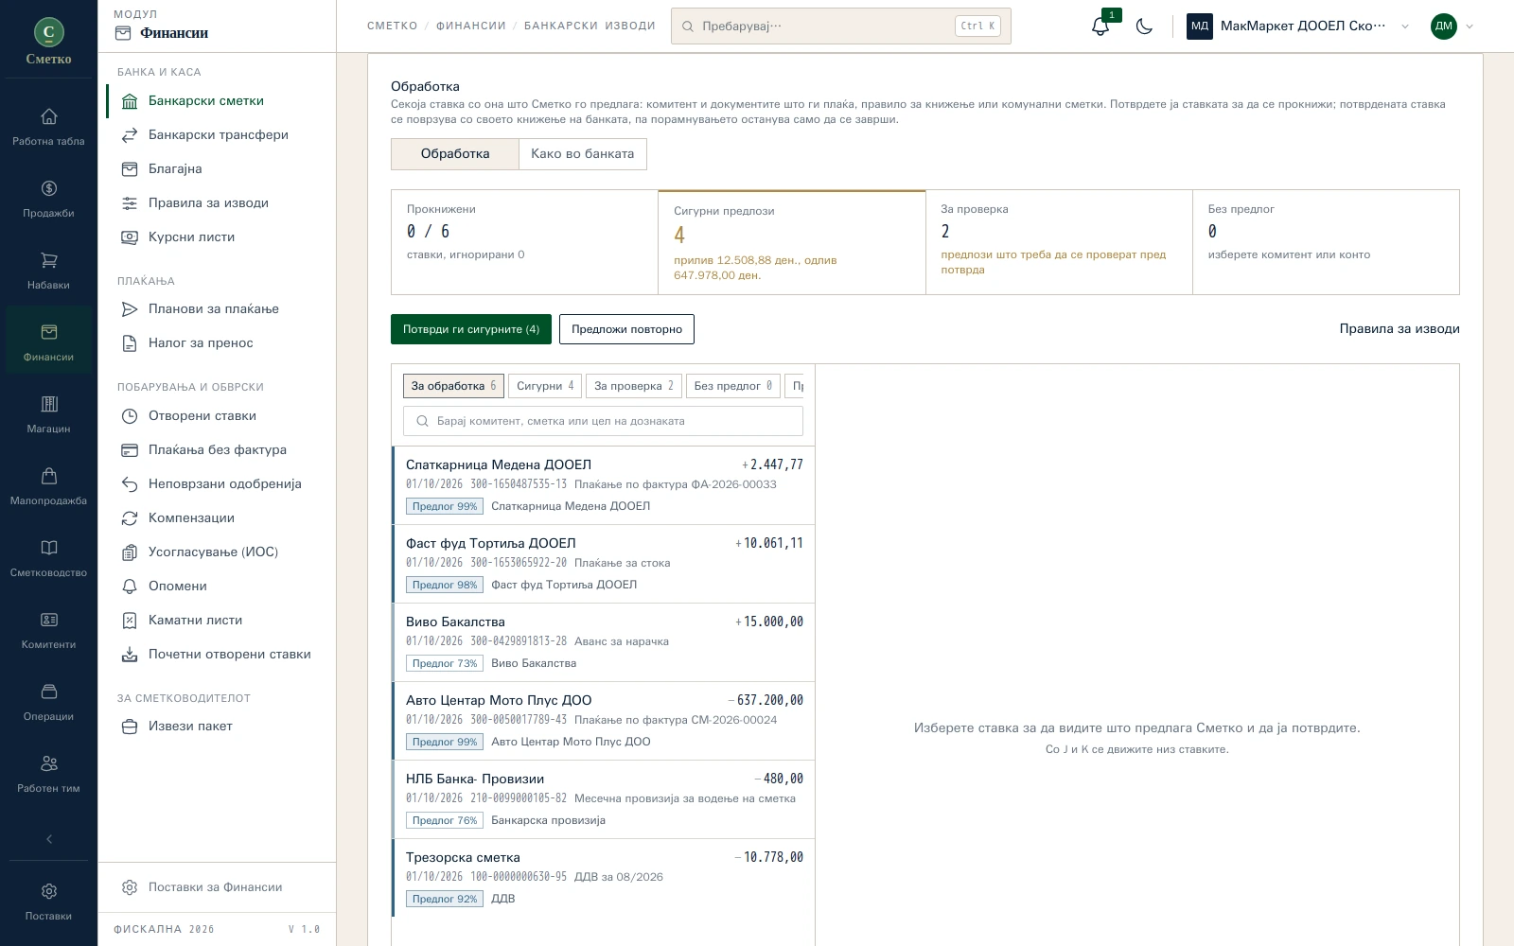
Task: Select the Обработка view toggle
Action: tap(455, 153)
